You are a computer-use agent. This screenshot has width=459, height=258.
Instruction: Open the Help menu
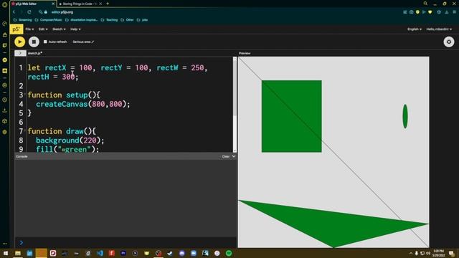(x=75, y=29)
